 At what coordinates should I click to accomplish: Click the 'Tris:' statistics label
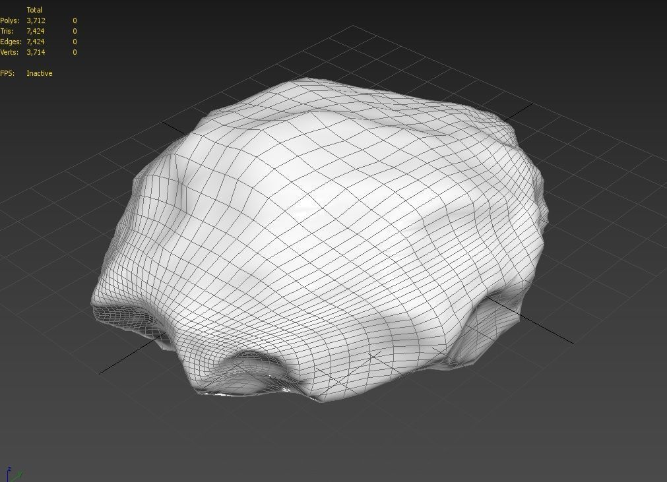pos(7,31)
